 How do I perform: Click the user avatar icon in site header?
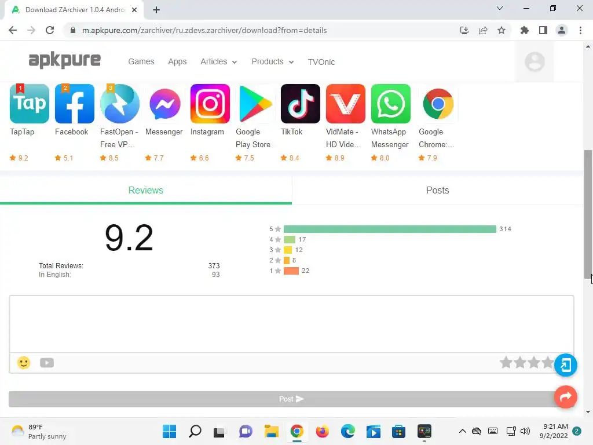click(535, 61)
